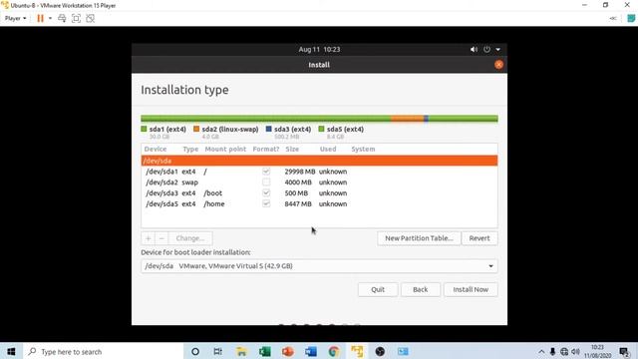
Task: Click the minus remove partition button
Action: tap(161, 238)
